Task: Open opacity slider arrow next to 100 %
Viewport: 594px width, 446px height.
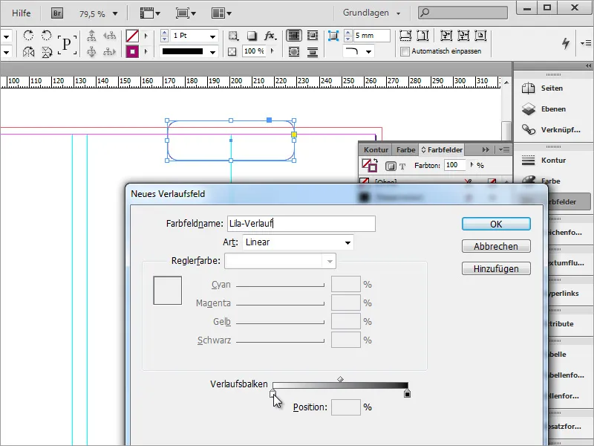Action: point(272,51)
